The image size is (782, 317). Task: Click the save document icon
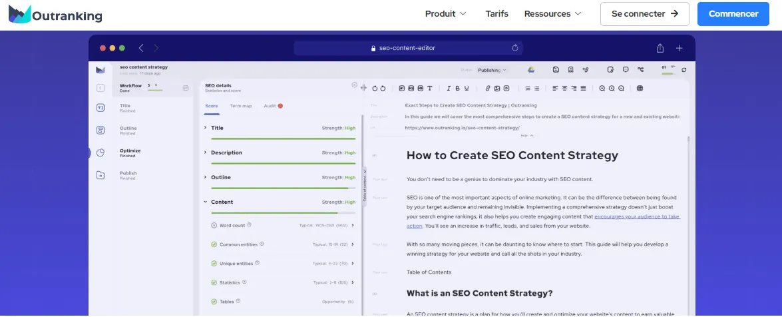tap(556, 69)
